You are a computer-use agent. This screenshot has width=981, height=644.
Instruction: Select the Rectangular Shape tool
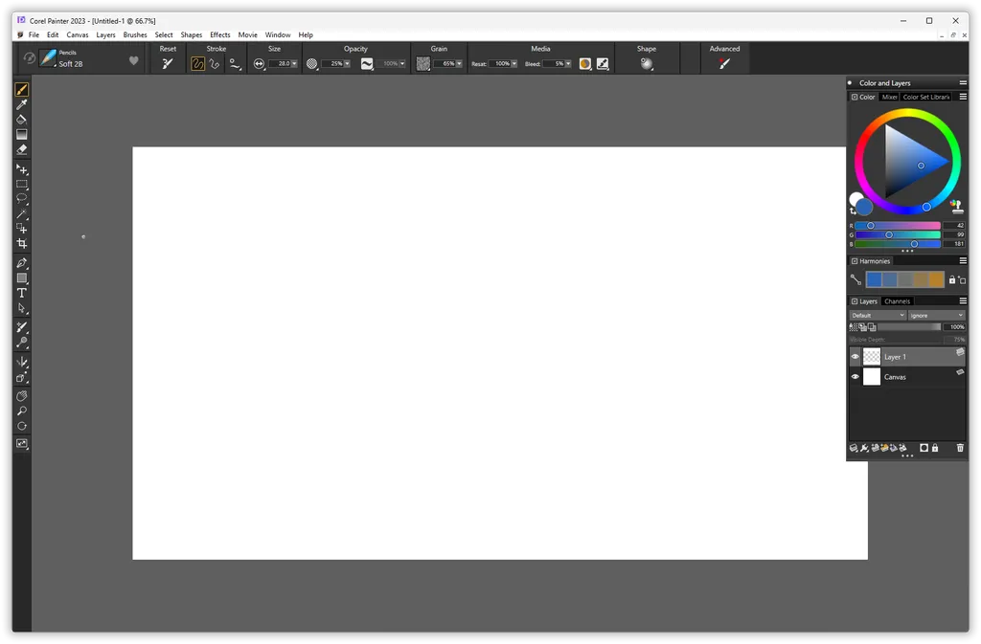tap(21, 278)
